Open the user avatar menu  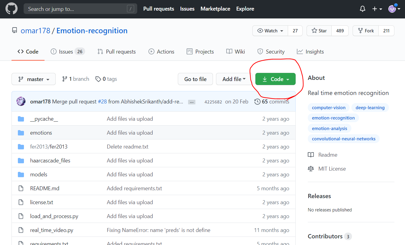pyautogui.click(x=394, y=9)
